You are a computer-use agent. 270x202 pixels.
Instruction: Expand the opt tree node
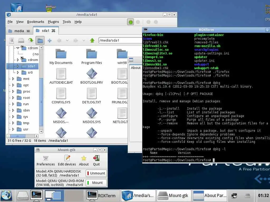[x=13, y=85]
